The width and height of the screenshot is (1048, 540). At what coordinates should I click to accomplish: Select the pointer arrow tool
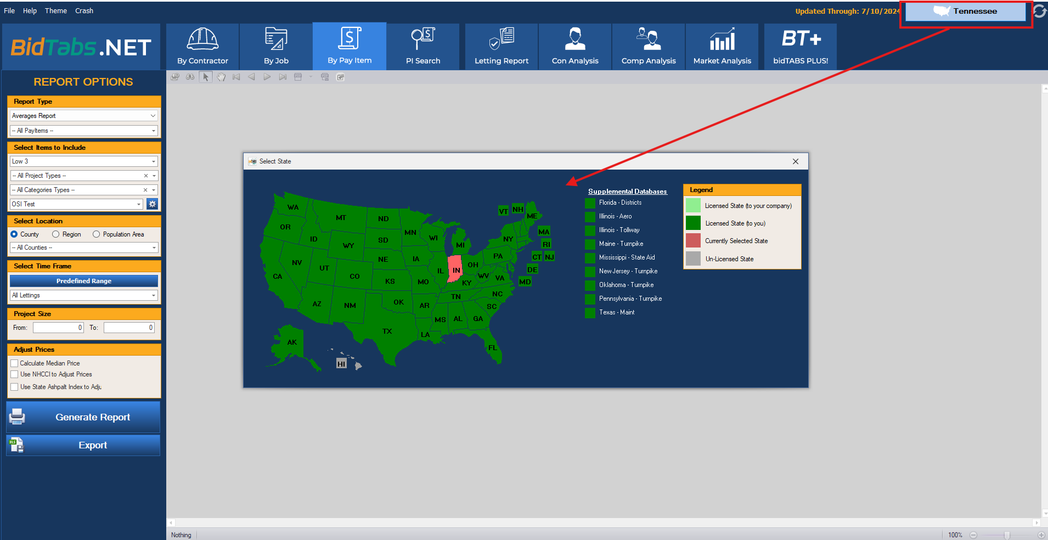click(206, 77)
